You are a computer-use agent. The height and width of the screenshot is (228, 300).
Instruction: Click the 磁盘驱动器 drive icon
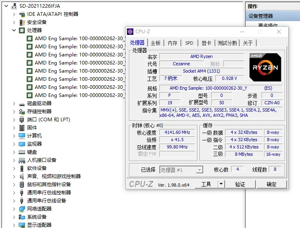click(22, 103)
